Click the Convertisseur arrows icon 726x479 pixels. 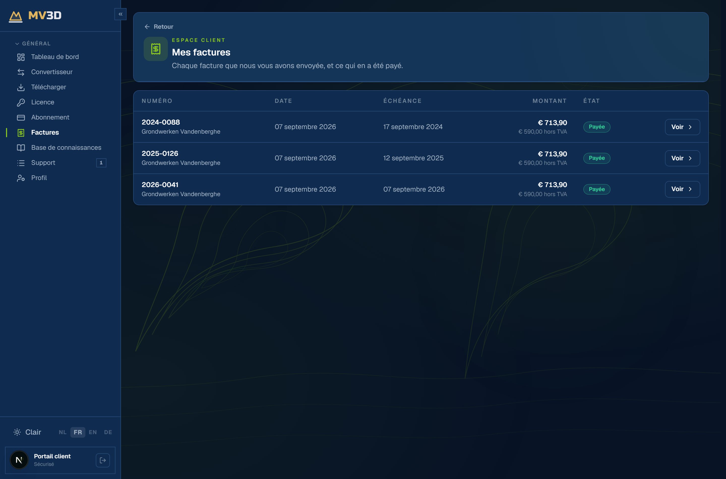21,72
